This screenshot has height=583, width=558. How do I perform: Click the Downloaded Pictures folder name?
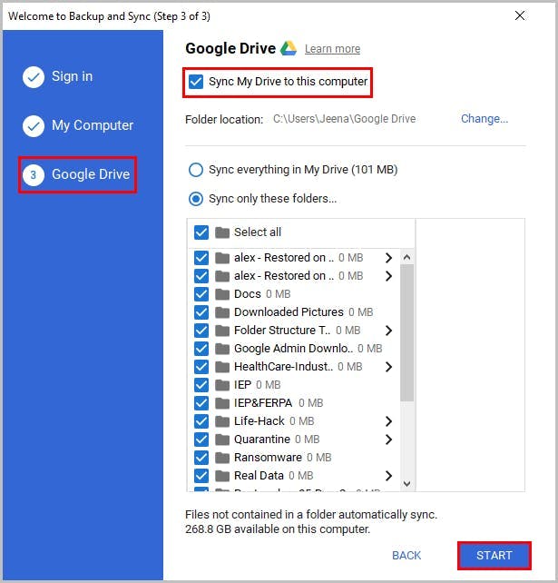click(x=289, y=312)
